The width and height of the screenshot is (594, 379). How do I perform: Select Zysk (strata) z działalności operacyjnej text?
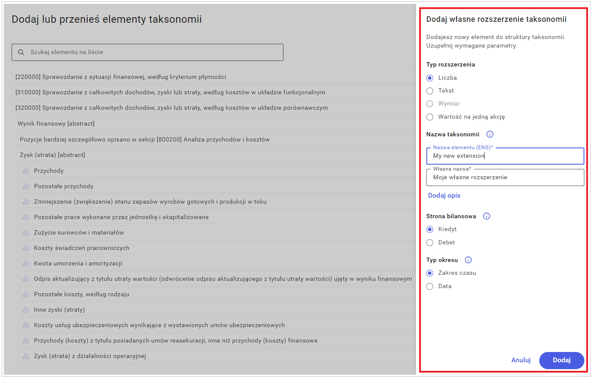[90, 356]
